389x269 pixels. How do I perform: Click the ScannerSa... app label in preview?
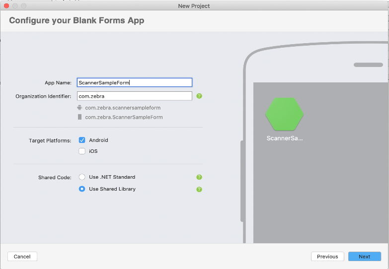coord(284,138)
